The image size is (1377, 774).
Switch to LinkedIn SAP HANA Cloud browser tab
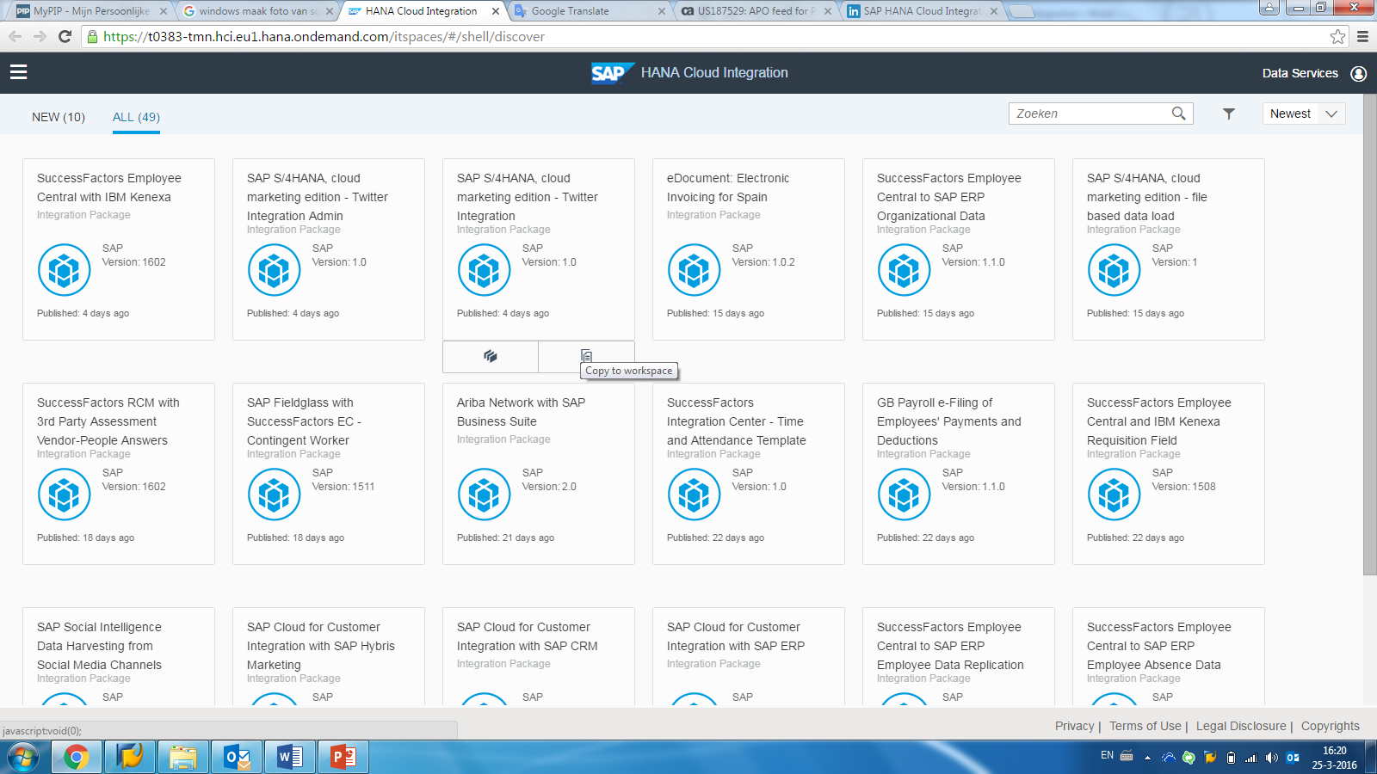tap(922, 11)
